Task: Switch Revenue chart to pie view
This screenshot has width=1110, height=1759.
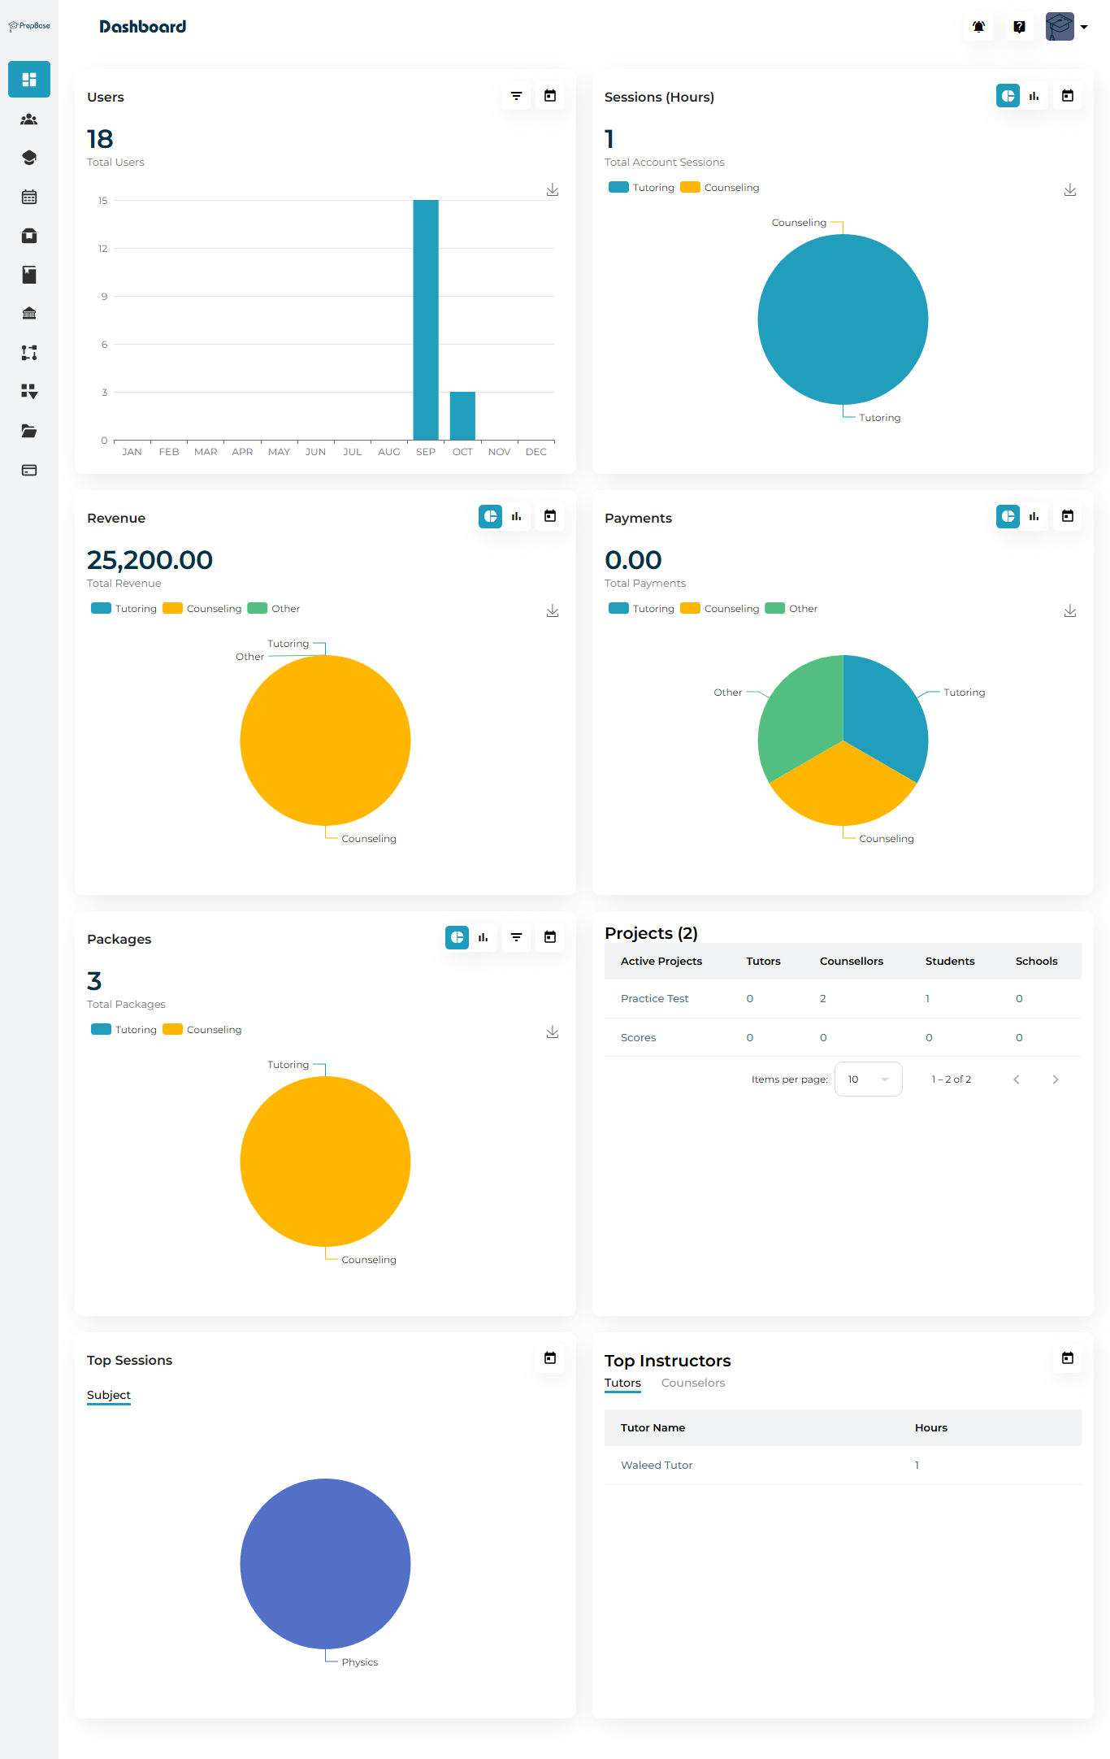Action: tap(491, 517)
